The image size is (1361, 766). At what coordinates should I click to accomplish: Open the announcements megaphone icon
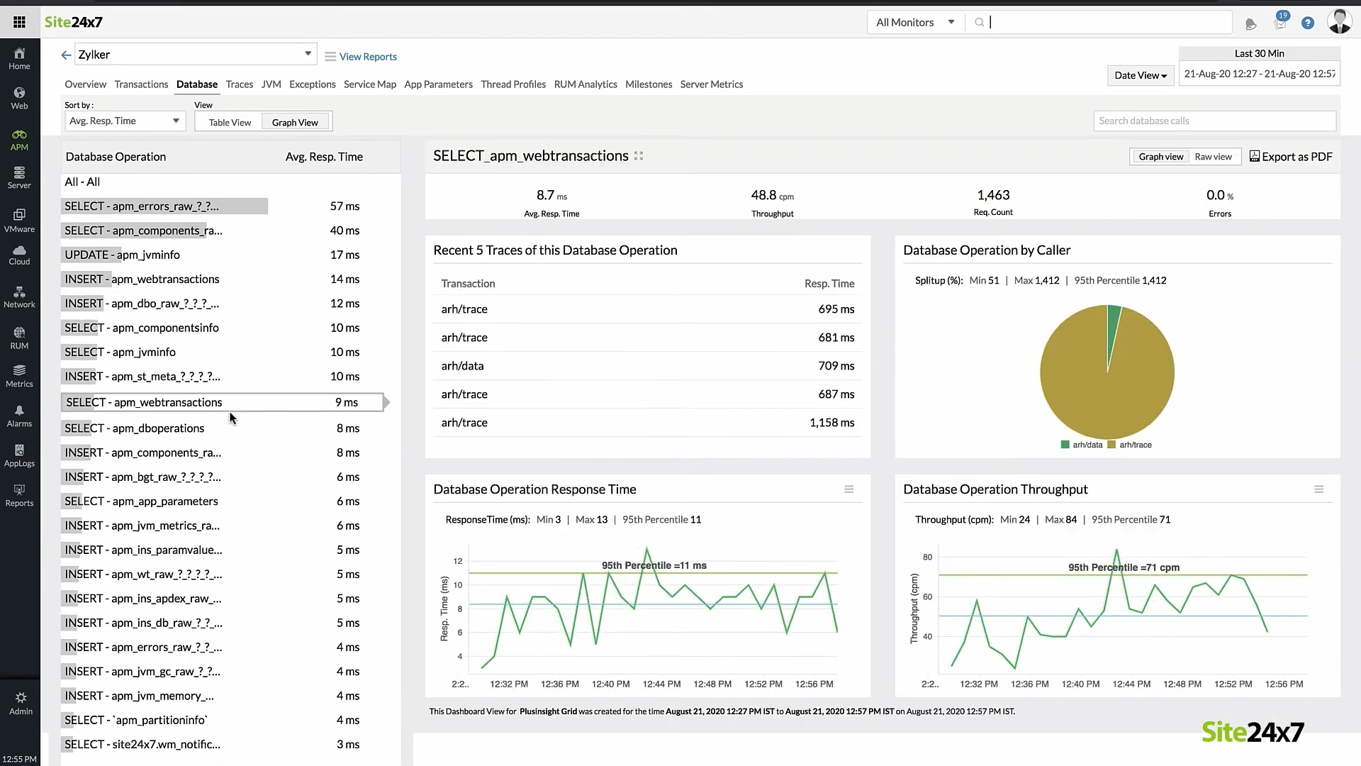[1250, 24]
